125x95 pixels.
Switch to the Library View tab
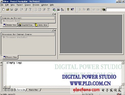(41, 25)
